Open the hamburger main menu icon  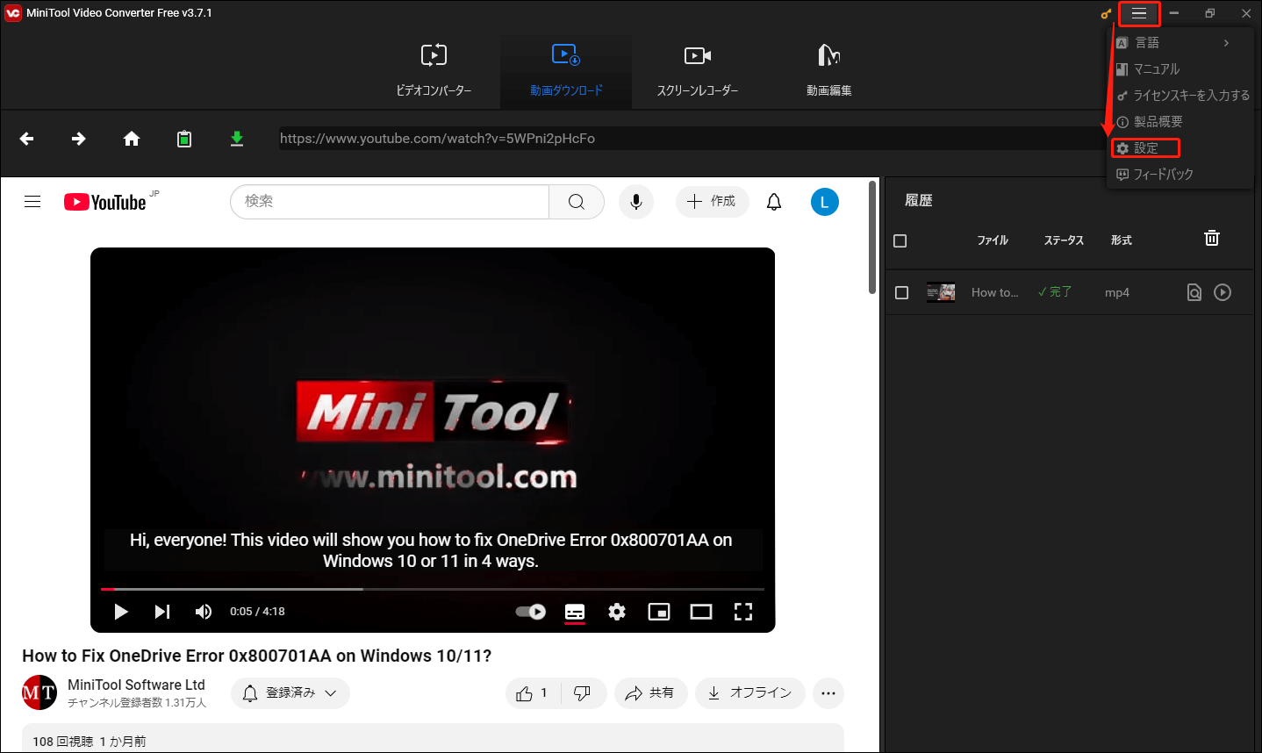point(1139,13)
